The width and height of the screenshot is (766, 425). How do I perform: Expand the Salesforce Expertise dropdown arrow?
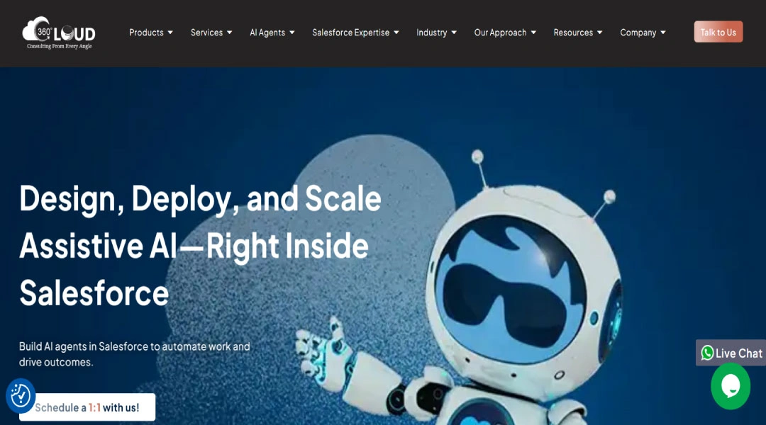(396, 33)
